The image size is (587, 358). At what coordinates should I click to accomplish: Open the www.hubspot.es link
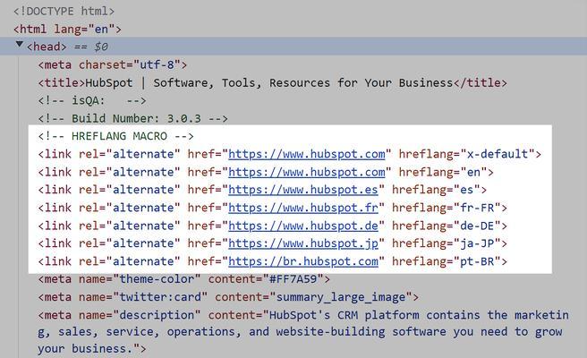(303, 190)
